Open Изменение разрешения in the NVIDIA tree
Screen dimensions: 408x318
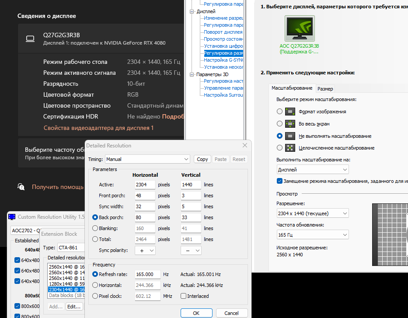(x=223, y=18)
